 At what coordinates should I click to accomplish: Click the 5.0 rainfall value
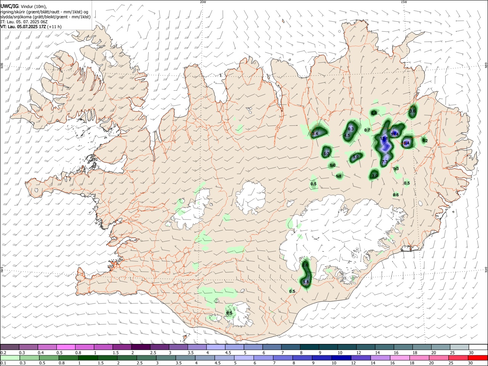[356, 157]
